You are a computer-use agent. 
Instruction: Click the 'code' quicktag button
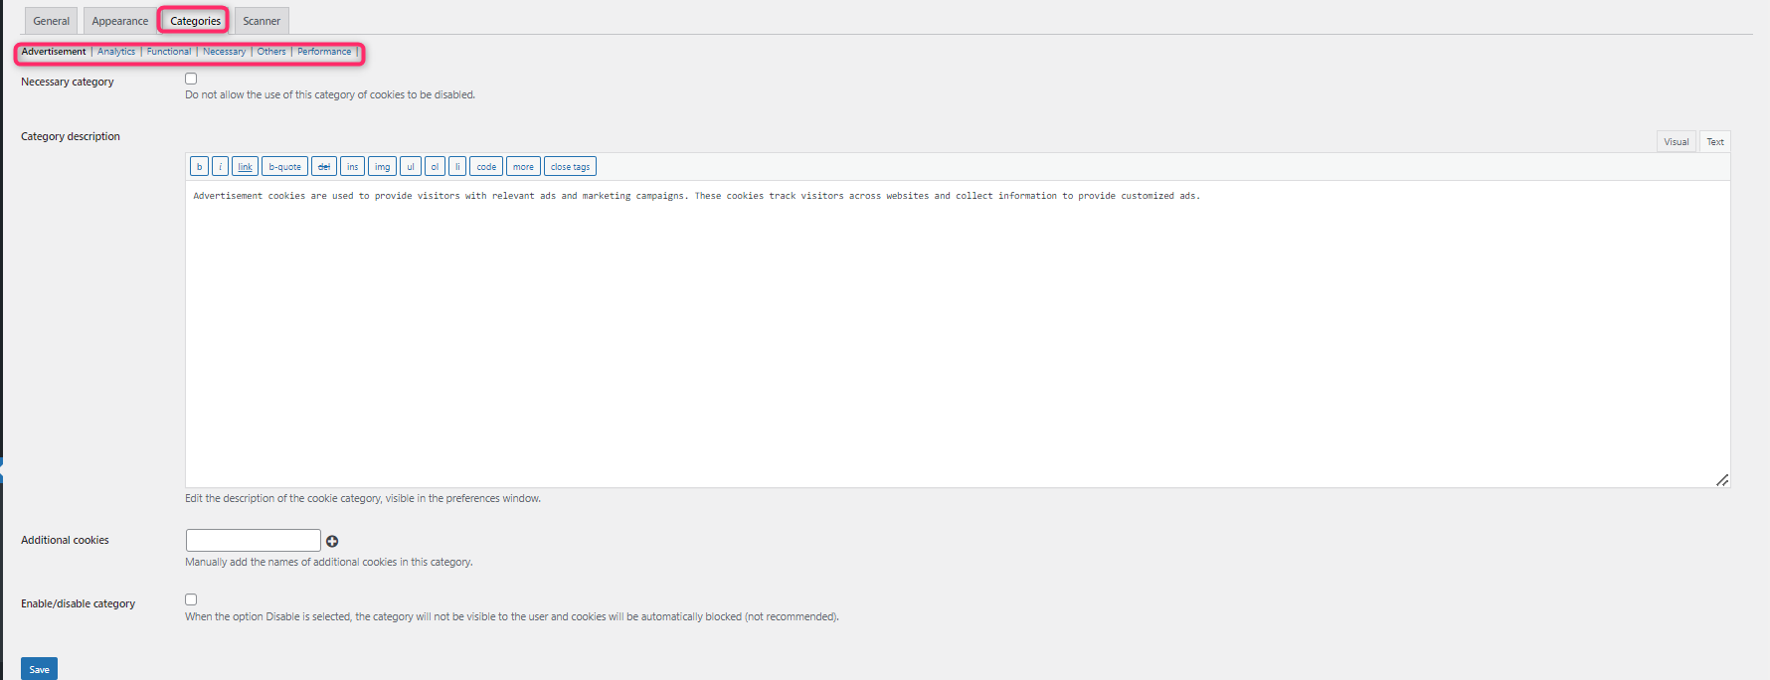(x=486, y=167)
